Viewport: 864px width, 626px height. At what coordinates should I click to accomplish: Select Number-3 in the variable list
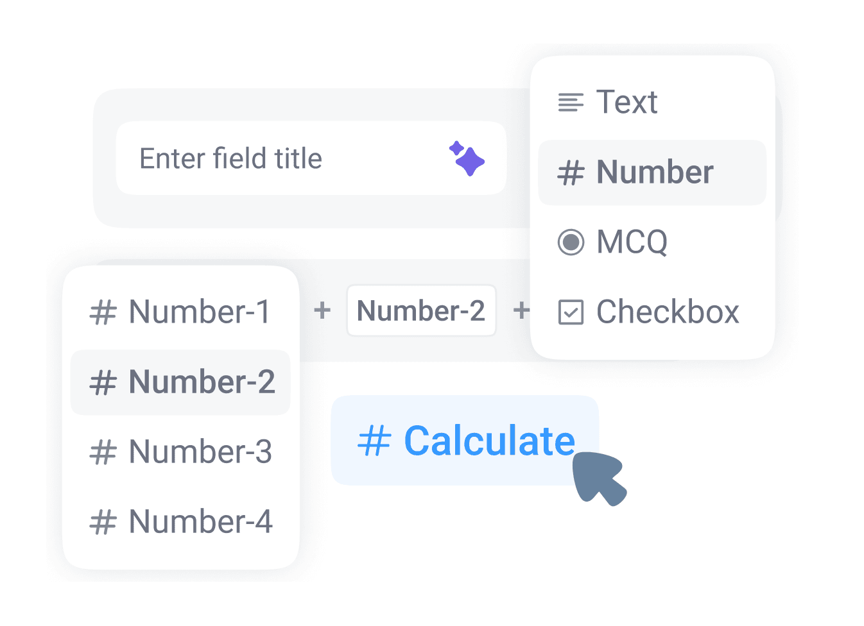pyautogui.click(x=200, y=452)
